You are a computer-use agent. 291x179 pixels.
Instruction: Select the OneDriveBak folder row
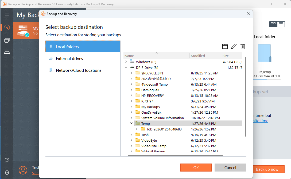(188, 112)
